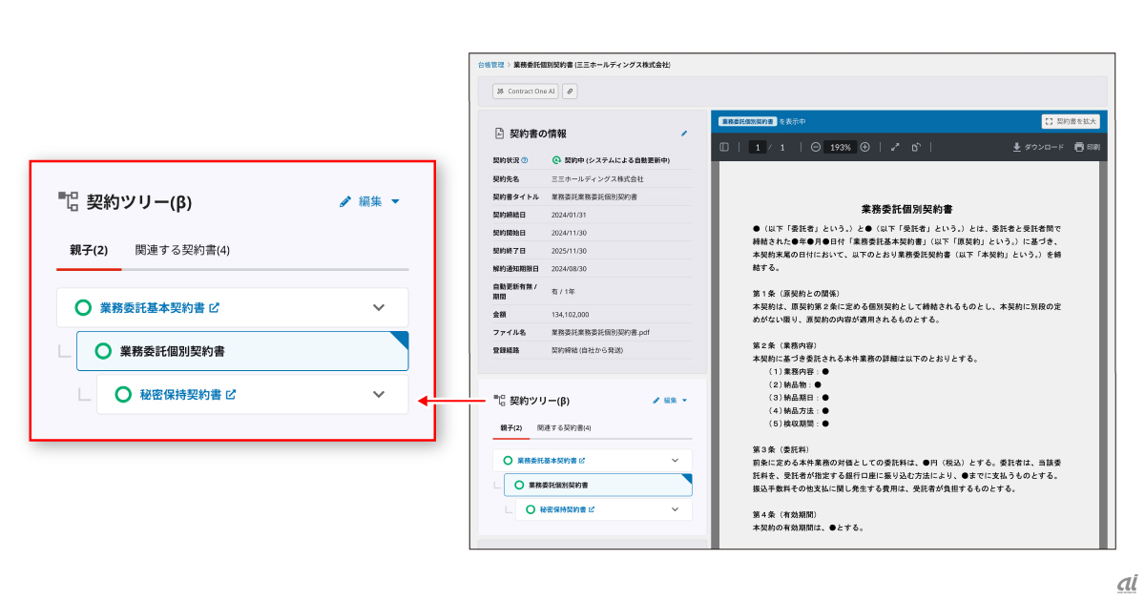Viewport: 1145px width, 601px height.
Task: Click the 2024/01/31 contract date value
Action: click(x=570, y=215)
